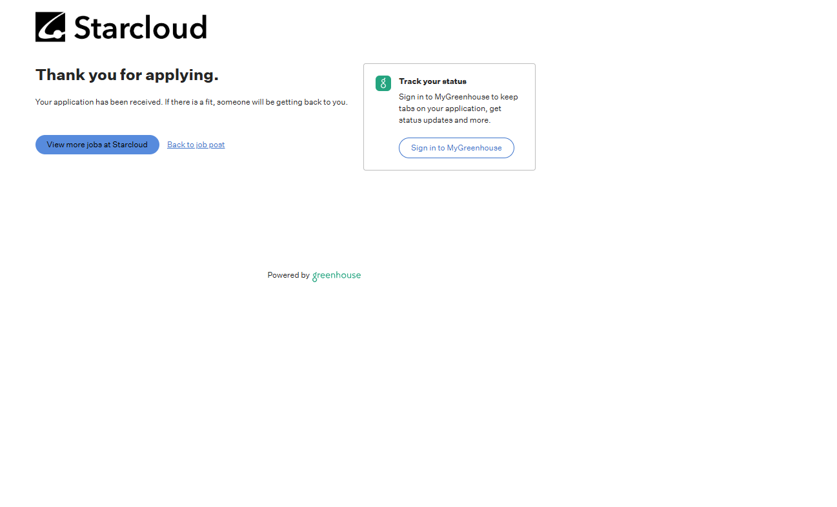Image resolution: width=837 pixels, height=507 pixels.
Task: Click card line 'status updates and more.'
Action: tap(445, 120)
